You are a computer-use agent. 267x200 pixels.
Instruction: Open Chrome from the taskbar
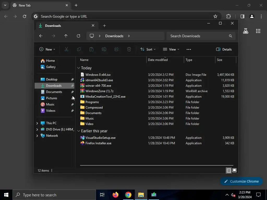[x=128, y=195]
